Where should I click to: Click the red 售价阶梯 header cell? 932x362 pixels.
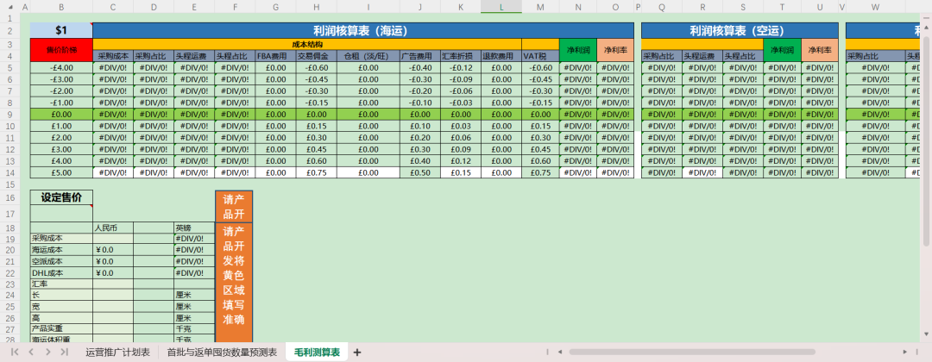61,50
